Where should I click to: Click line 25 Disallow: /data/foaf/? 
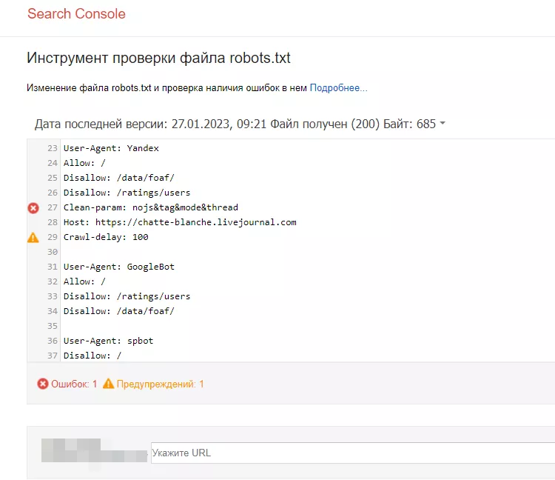point(119,178)
